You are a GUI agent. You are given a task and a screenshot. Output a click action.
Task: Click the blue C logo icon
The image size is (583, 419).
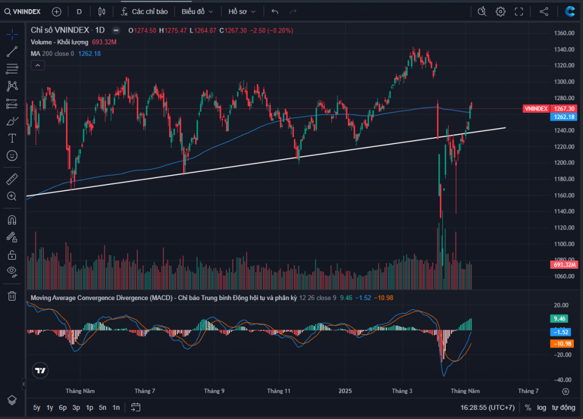(x=569, y=11)
